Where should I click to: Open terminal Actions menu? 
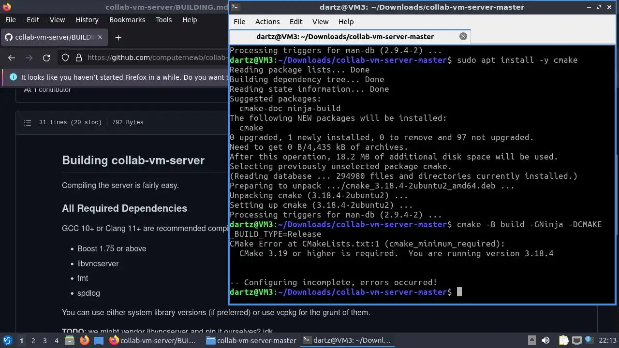pyautogui.click(x=267, y=22)
